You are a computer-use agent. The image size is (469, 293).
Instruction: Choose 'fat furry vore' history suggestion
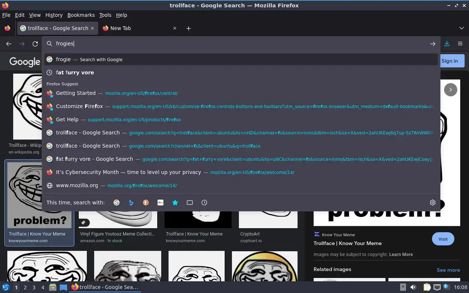click(241, 73)
